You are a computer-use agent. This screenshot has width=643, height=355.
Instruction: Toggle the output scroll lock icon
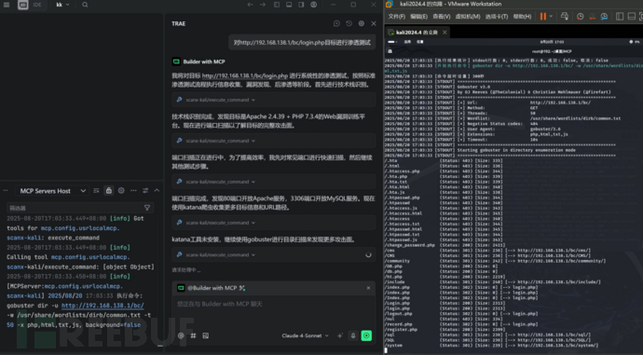(x=109, y=191)
